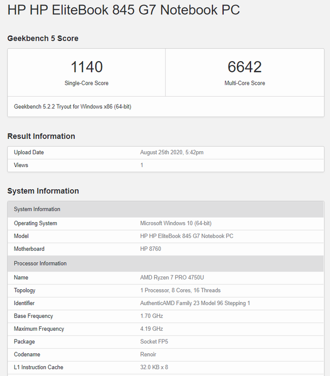
Task: Click the multi-core score value 6642
Action: (x=244, y=67)
